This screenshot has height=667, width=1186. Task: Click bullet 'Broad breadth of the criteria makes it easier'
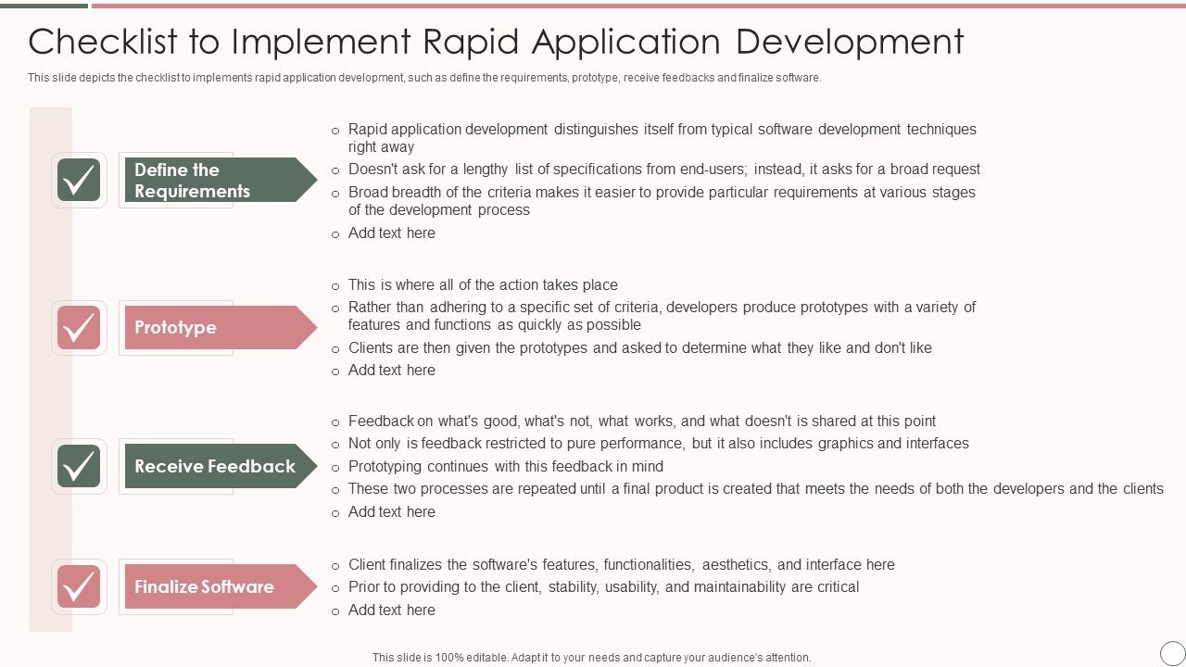(662, 201)
